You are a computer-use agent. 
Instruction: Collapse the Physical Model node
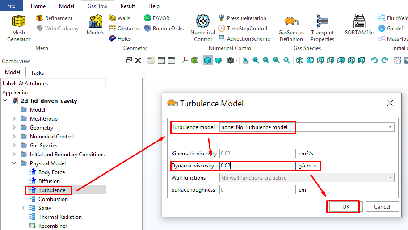pos(14,163)
